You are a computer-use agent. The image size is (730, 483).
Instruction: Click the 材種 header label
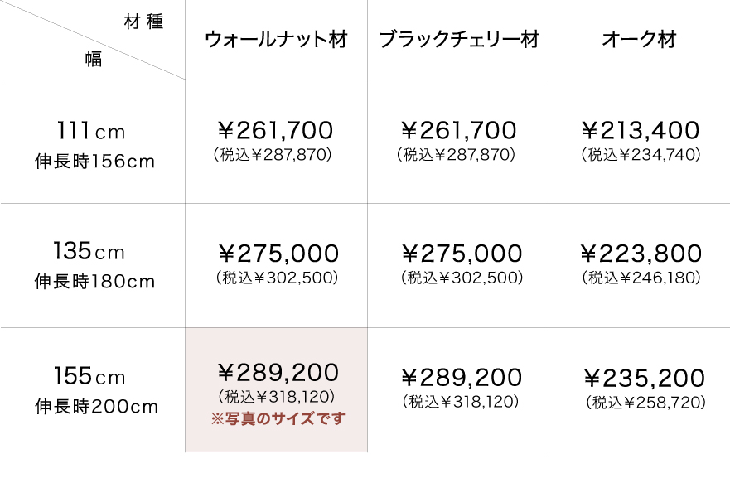(142, 22)
